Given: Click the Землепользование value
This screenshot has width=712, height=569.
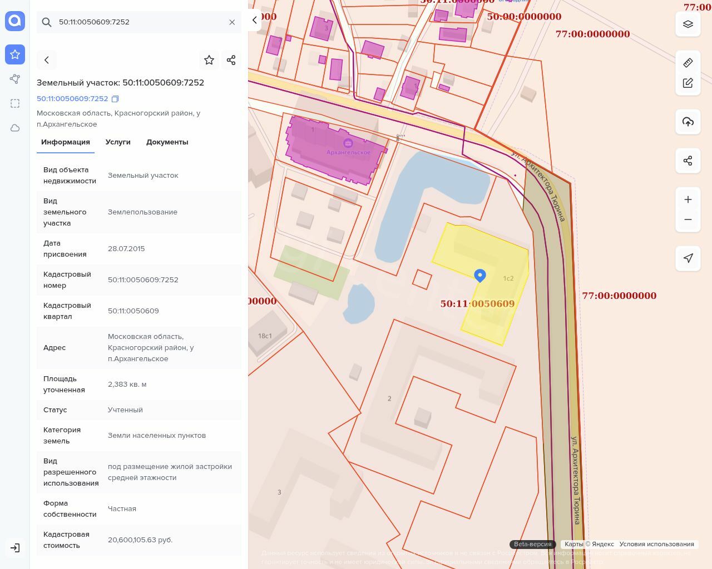Looking at the screenshot, I should [x=142, y=212].
